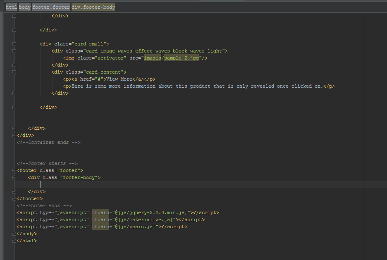Click fold marker next to closing body tag

[x=14, y=234]
